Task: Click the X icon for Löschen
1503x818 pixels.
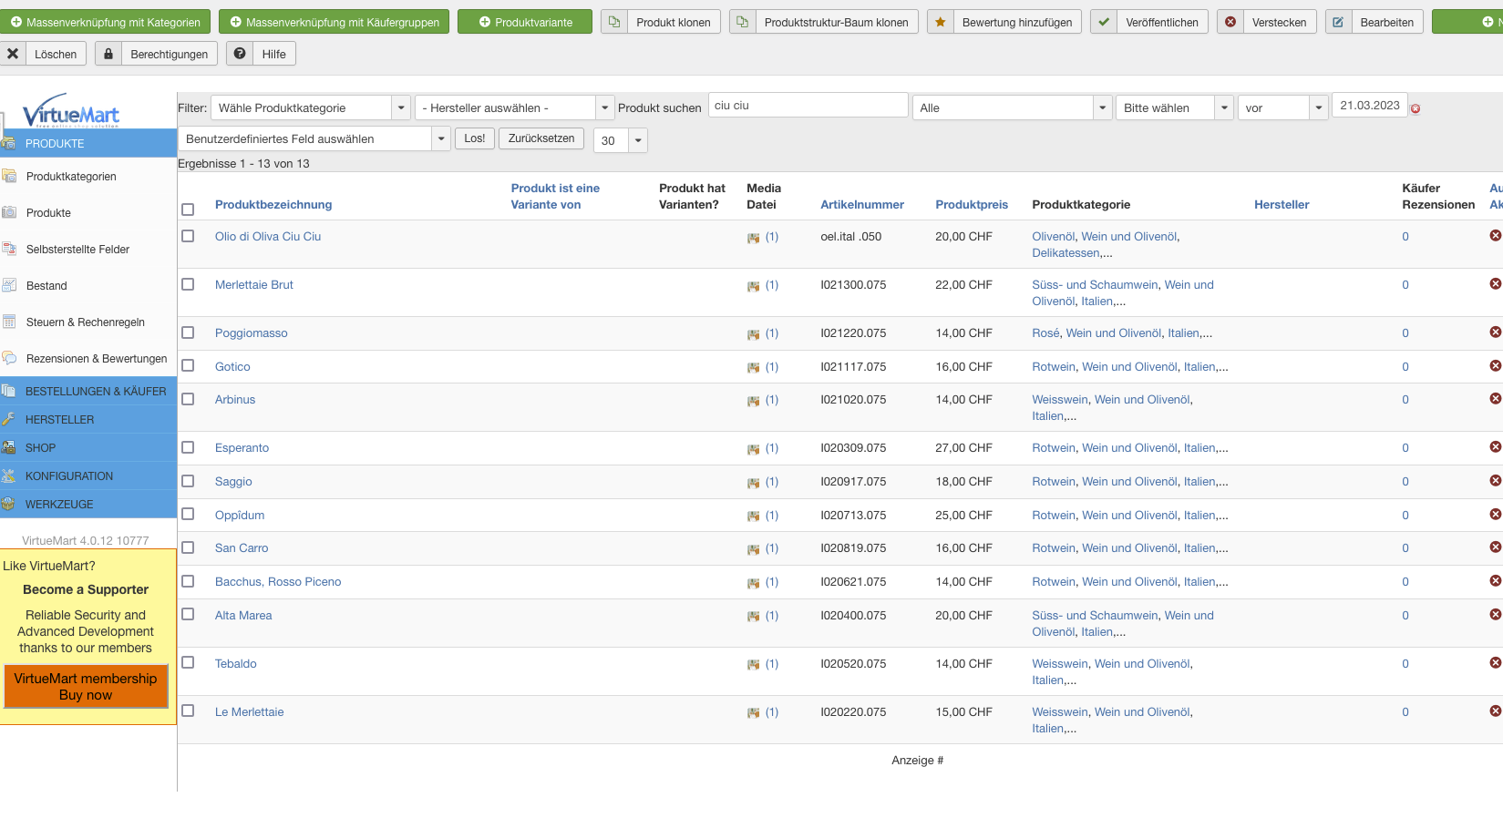Action: pos(13,54)
